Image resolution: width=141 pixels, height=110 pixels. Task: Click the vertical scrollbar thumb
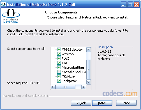pyautogui.click(x=89, y=70)
